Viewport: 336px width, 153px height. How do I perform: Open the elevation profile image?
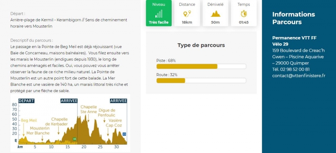coord(70,123)
